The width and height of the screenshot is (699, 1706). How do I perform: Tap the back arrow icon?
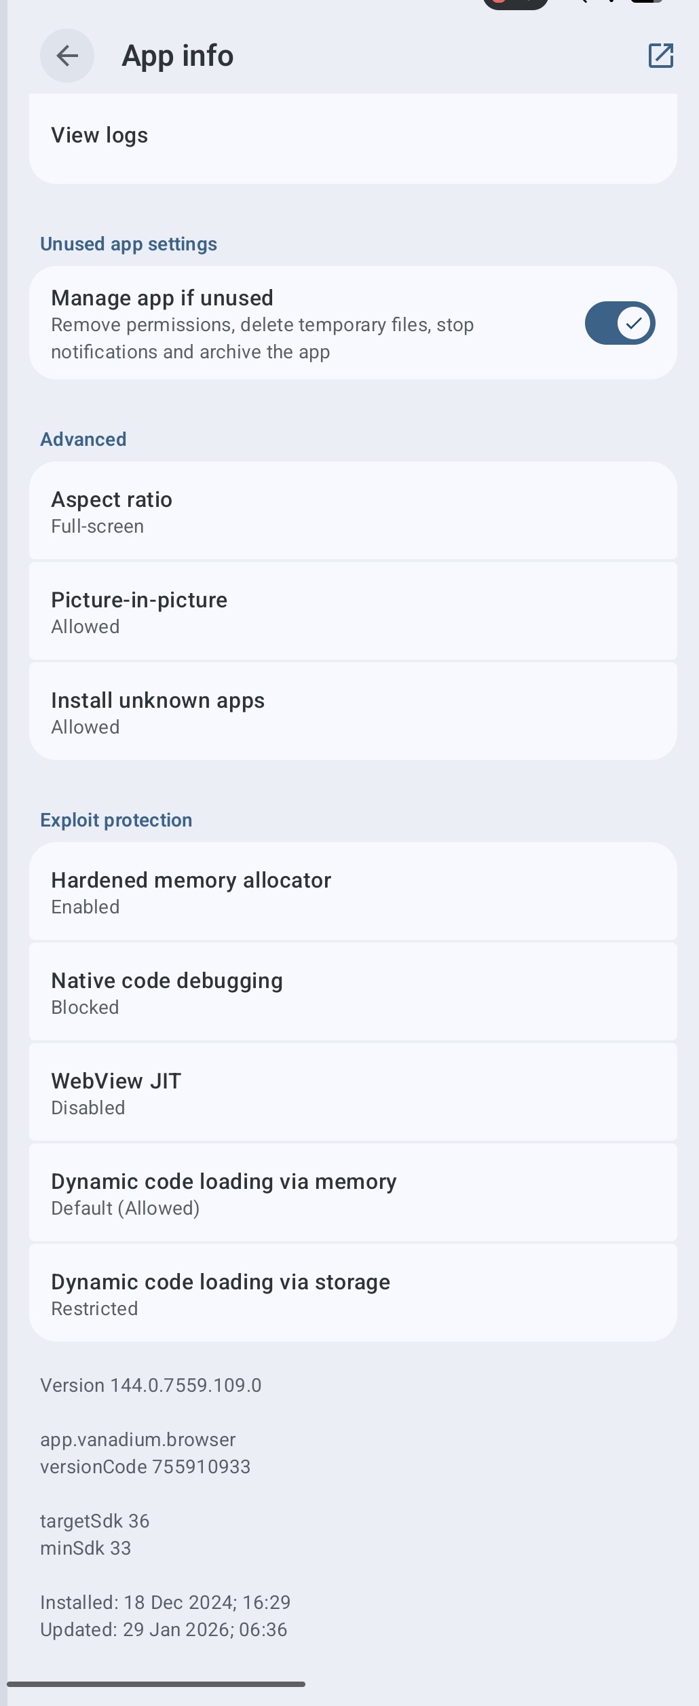click(x=67, y=56)
